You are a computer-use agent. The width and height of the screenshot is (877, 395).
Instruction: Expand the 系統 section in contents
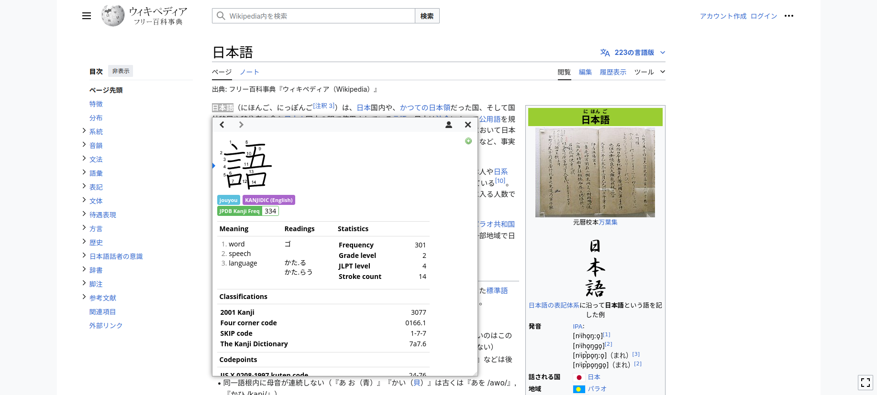coord(84,131)
